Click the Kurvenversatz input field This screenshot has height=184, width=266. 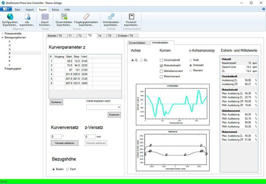(56, 136)
